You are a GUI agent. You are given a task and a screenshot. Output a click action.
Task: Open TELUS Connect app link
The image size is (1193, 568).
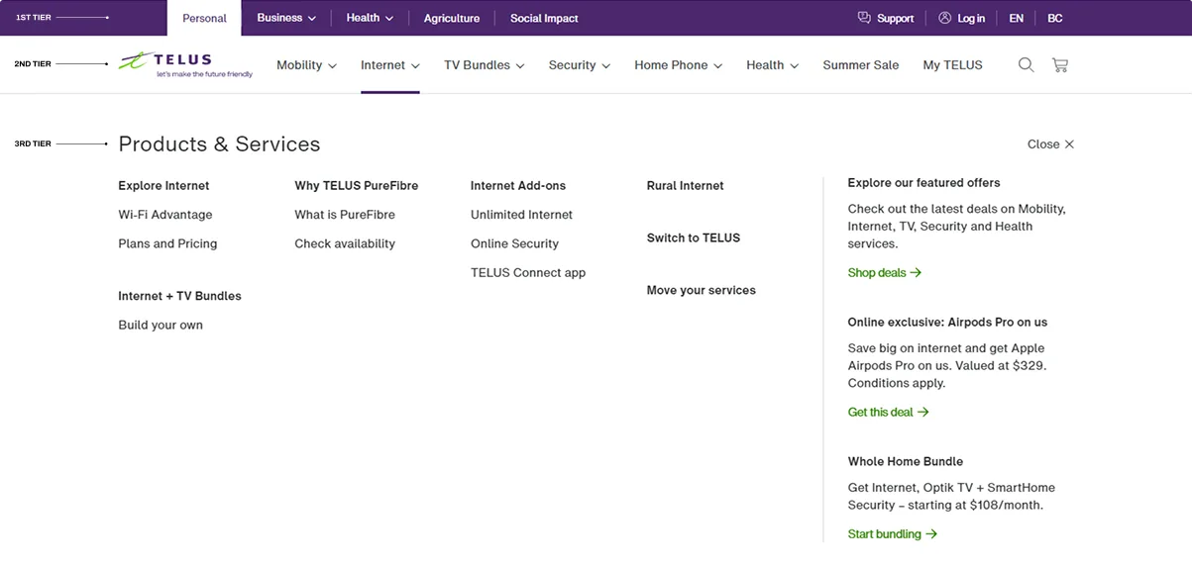click(528, 272)
